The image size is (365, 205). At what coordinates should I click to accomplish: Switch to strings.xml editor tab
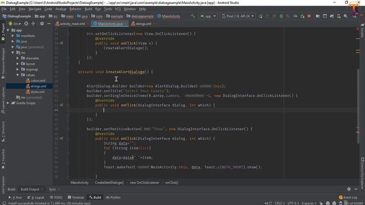pos(143,24)
